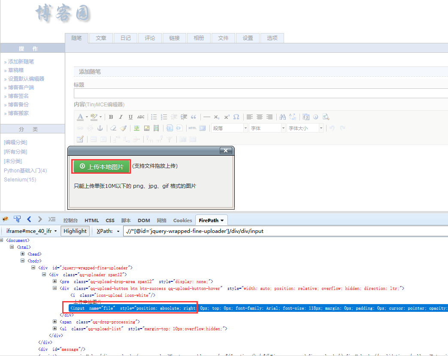
Task: Open the 相册 tab
Action: click(x=199, y=38)
